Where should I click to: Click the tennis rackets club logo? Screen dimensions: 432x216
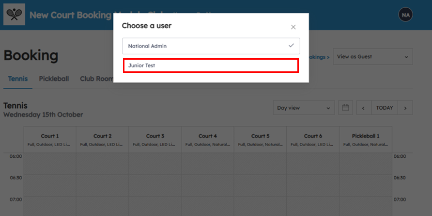14,15
